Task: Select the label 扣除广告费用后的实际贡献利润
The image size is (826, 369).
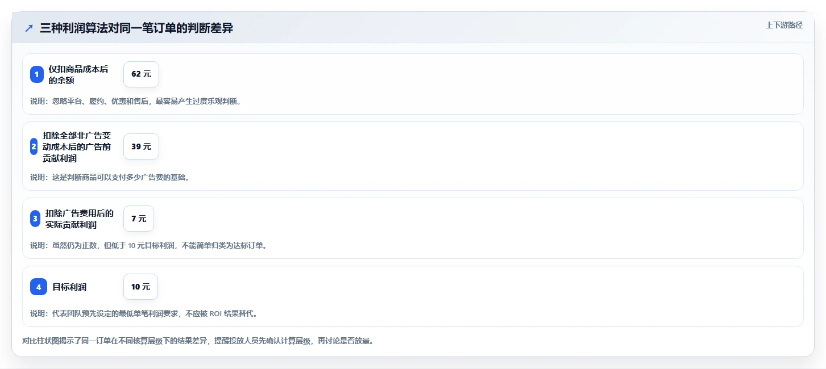Action: click(x=80, y=219)
